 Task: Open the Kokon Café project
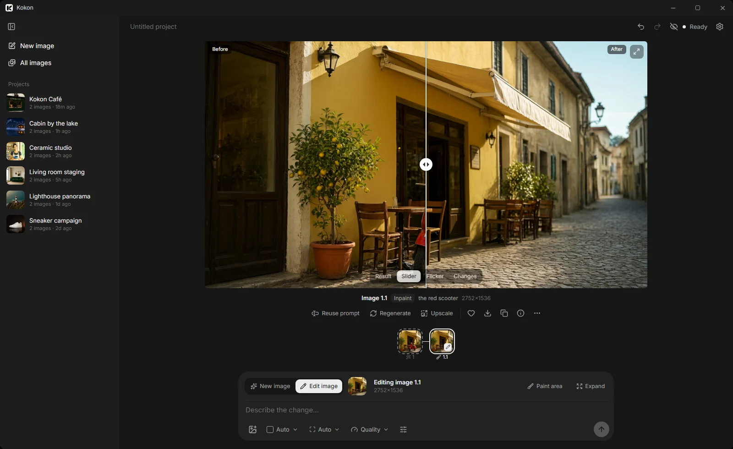tap(60, 103)
